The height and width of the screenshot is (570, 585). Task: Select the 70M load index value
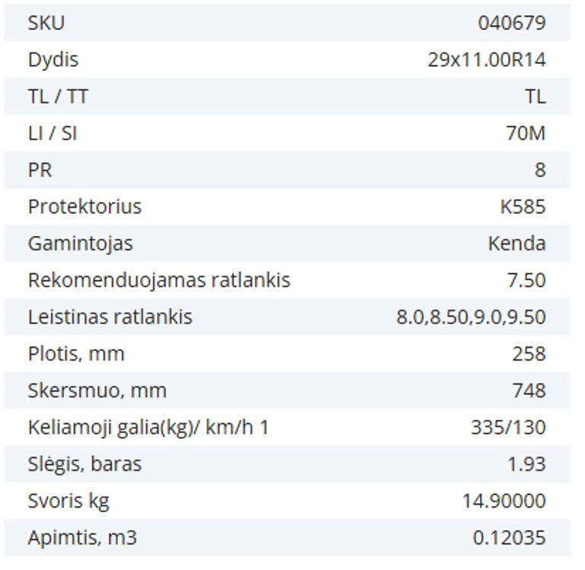[x=526, y=133]
